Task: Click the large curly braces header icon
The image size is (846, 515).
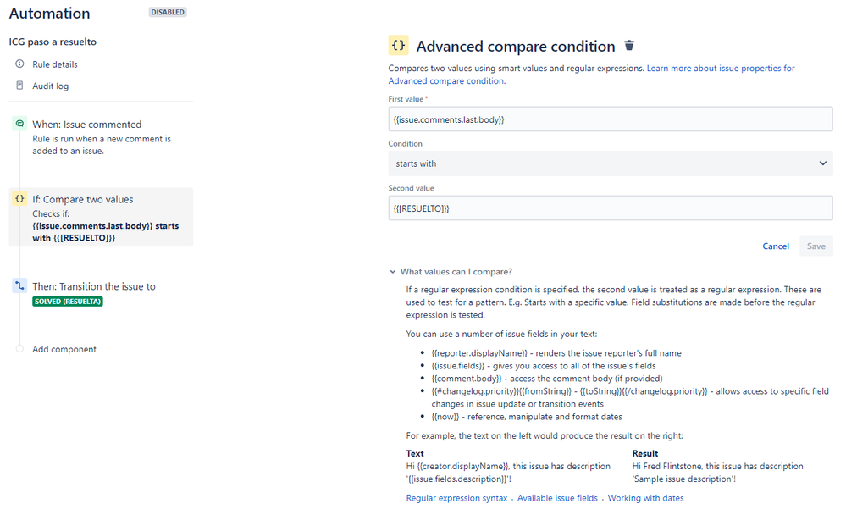Action: click(x=398, y=46)
